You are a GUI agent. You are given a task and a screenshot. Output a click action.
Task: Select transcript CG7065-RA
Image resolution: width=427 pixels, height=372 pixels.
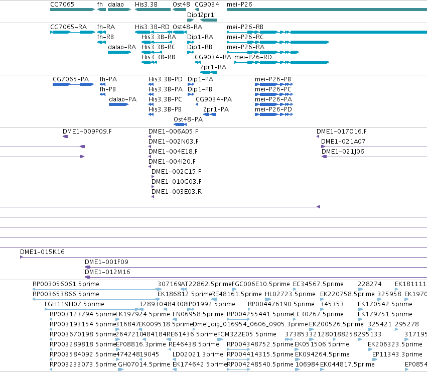click(x=68, y=27)
